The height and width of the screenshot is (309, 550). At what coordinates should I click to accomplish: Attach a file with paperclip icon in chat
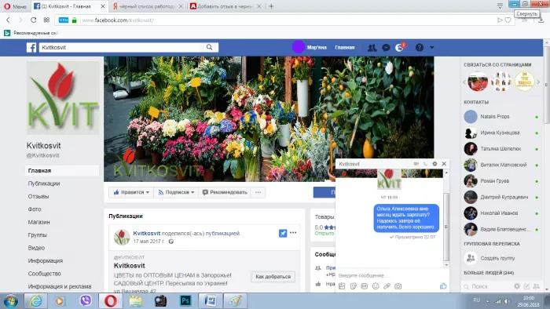pyautogui.click(x=387, y=286)
